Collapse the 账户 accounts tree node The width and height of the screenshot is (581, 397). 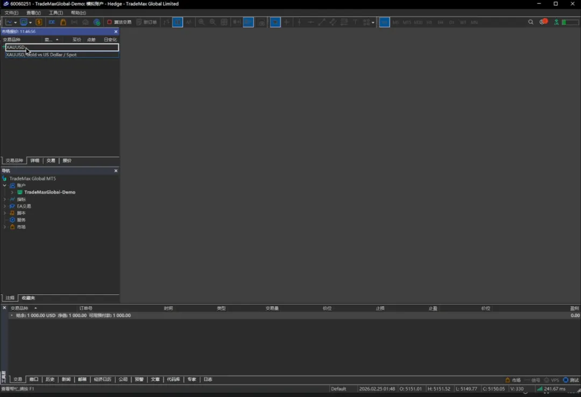[x=5, y=186]
